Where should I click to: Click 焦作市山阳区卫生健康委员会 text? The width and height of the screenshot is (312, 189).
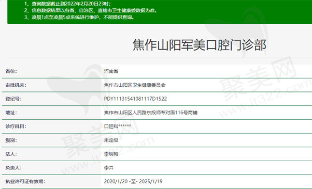(135, 85)
